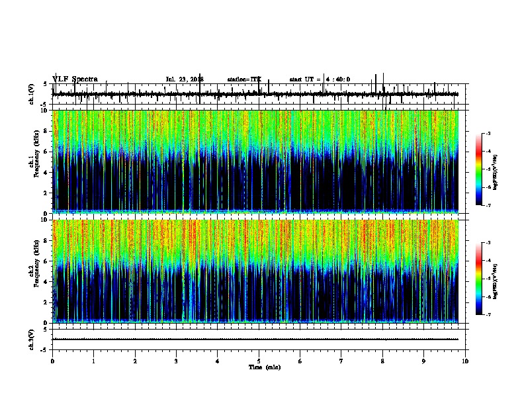
Task: Click time axis tick label "8"
Action: (x=382, y=361)
